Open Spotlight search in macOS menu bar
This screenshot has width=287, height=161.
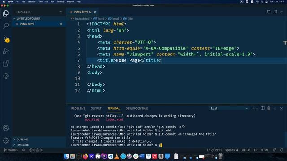coord(262,2)
